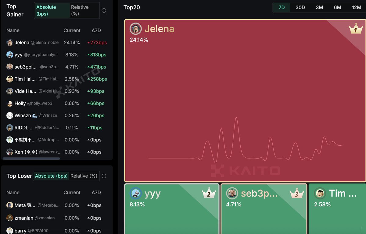
Task: Open the @zmanian handle link
Action: (45, 218)
